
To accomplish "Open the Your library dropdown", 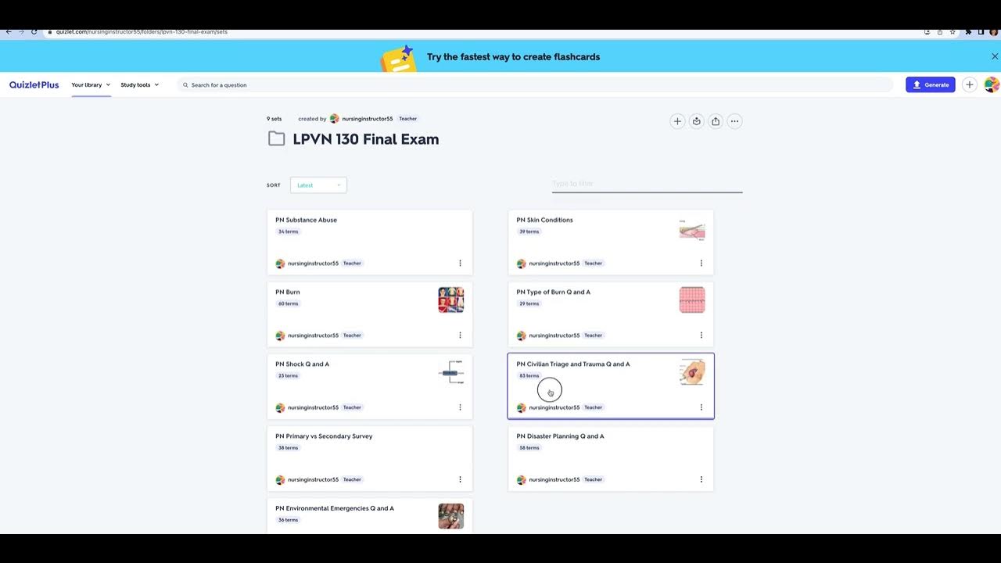I will tap(91, 84).
